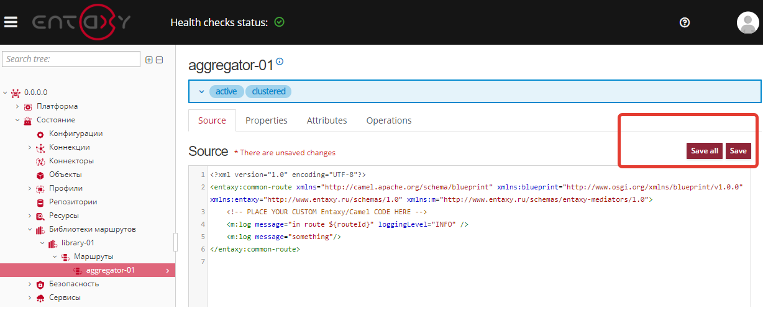
Task: Open the Operations tab
Action: 388,120
